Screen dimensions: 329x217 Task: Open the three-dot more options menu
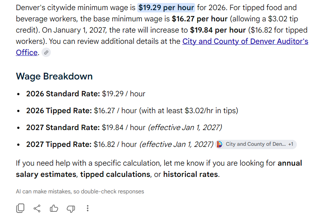pos(88,208)
